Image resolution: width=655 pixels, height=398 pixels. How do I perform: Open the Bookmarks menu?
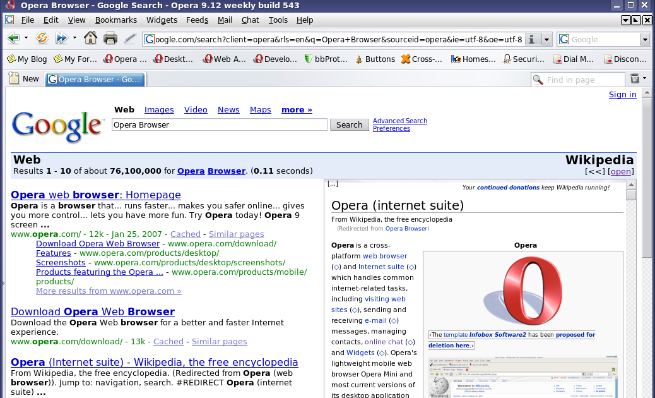pyautogui.click(x=115, y=20)
